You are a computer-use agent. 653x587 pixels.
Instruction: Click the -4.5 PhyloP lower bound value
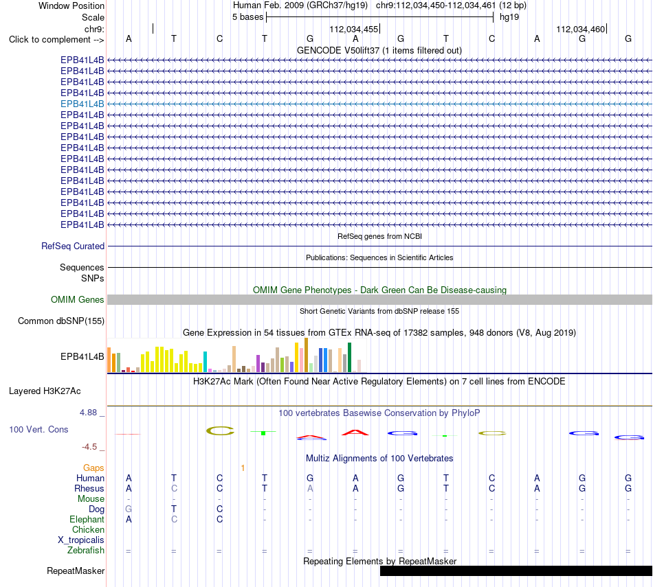[89, 447]
